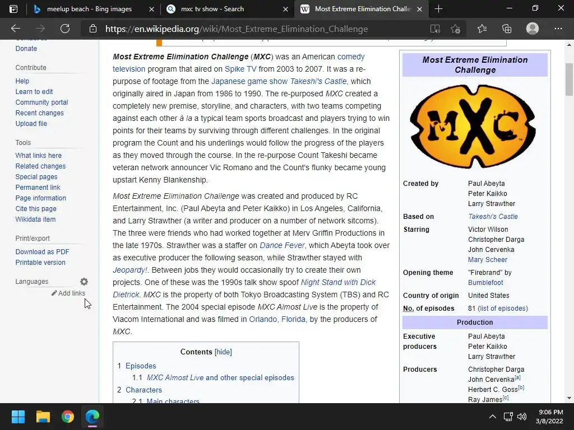Open Wikidata item link

pyautogui.click(x=35, y=219)
